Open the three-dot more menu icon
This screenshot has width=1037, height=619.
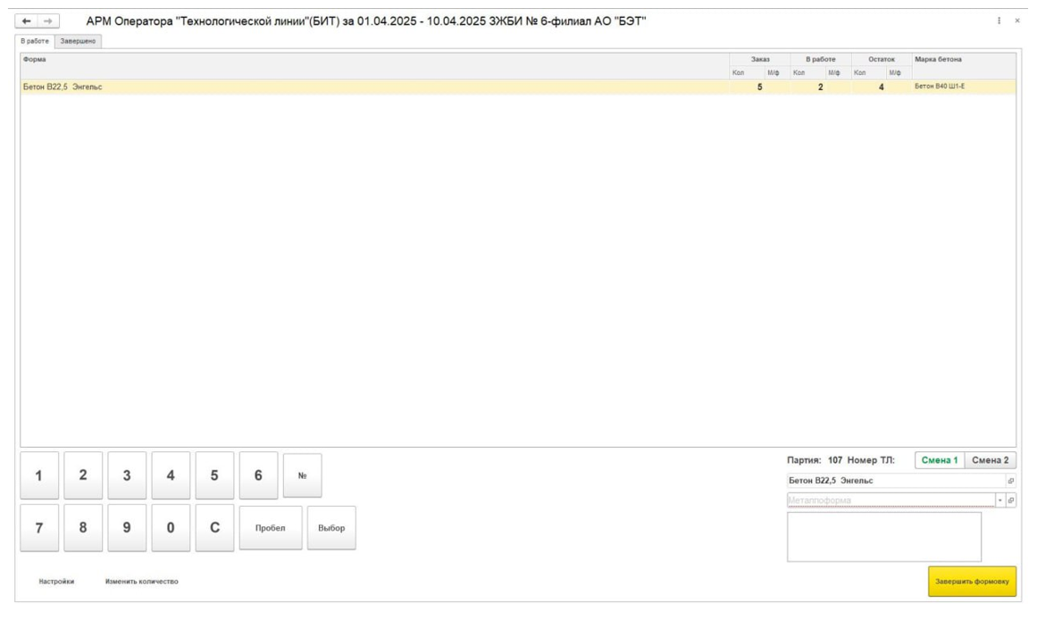pos(999,21)
